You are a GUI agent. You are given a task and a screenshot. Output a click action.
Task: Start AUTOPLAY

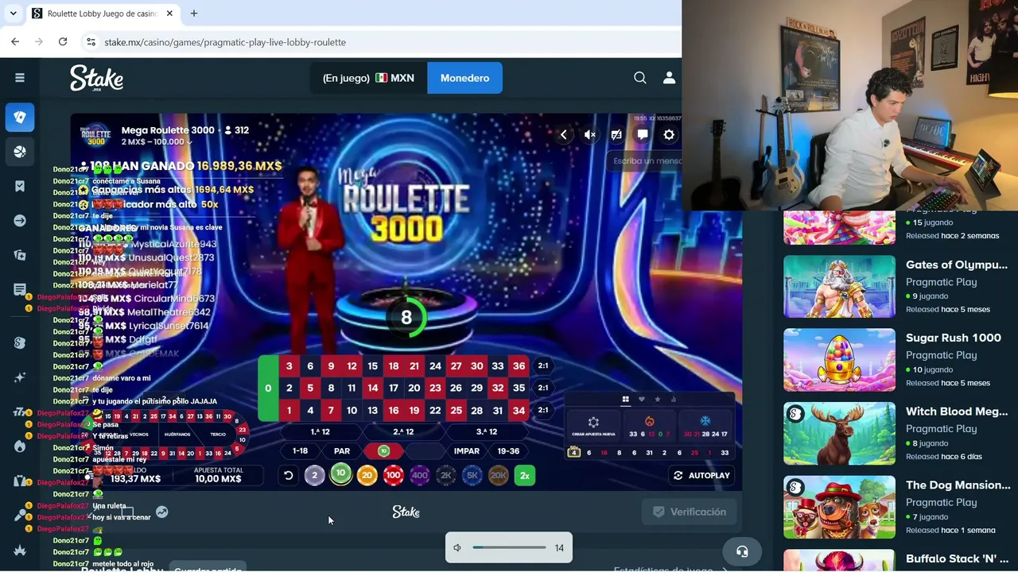click(701, 476)
